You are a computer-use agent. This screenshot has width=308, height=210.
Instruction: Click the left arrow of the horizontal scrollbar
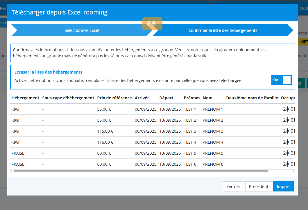[x=12, y=171]
